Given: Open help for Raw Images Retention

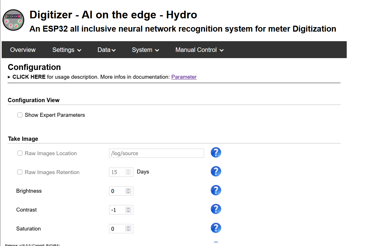Looking at the screenshot, I should click(x=216, y=172).
